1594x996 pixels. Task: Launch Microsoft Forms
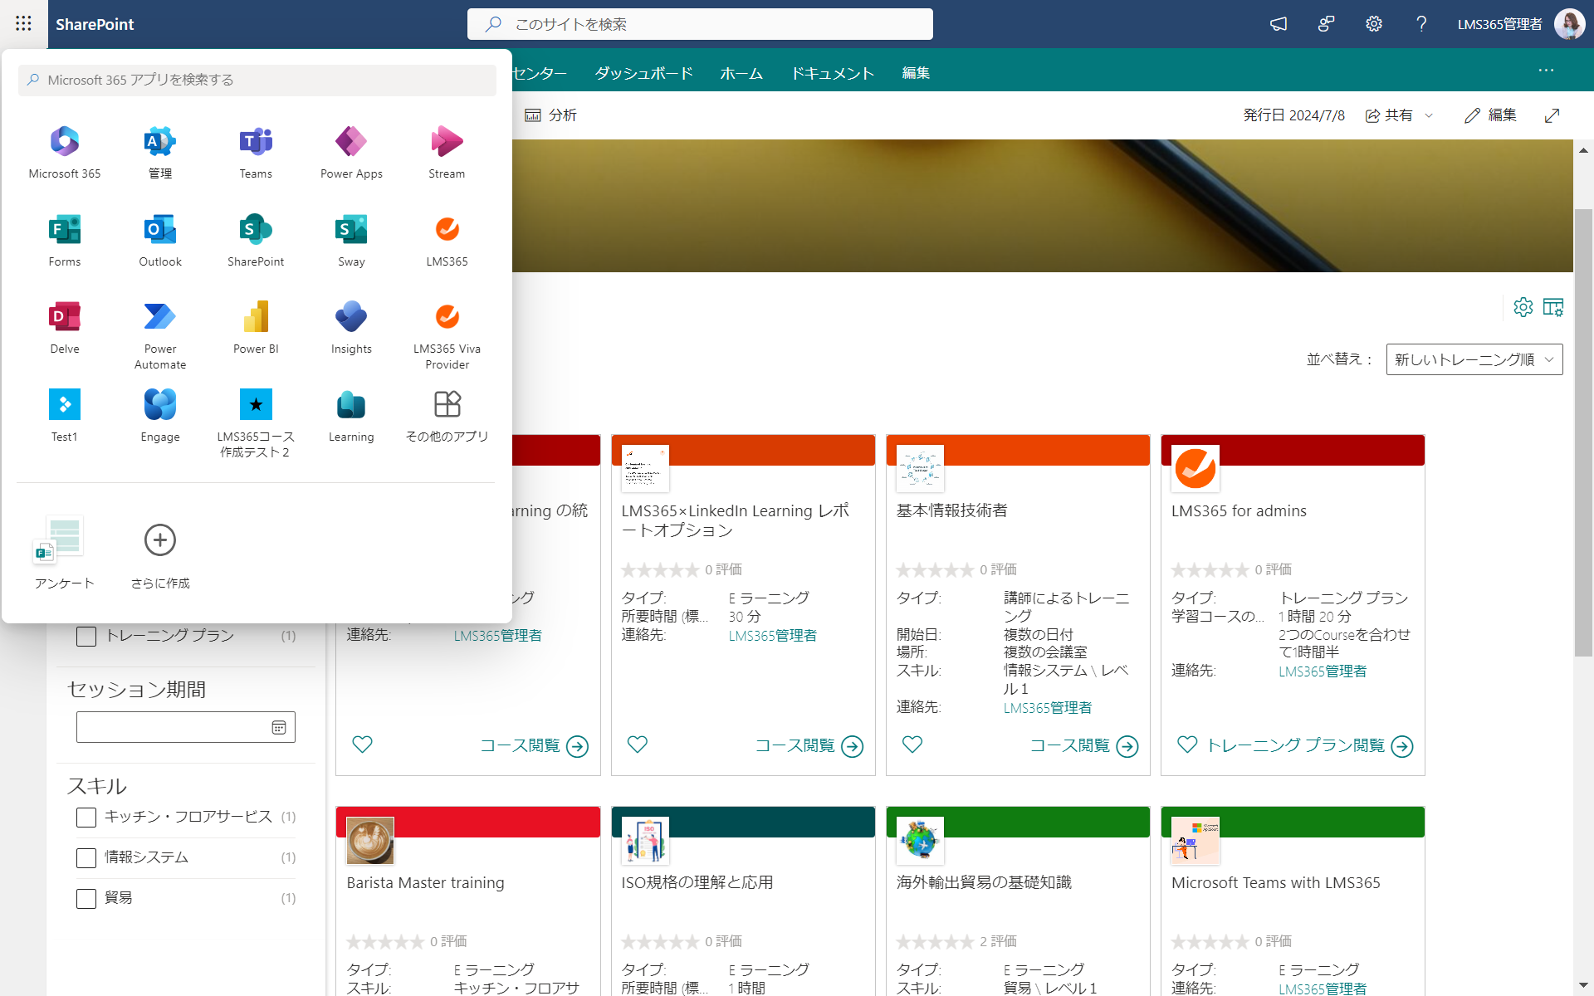tap(65, 240)
